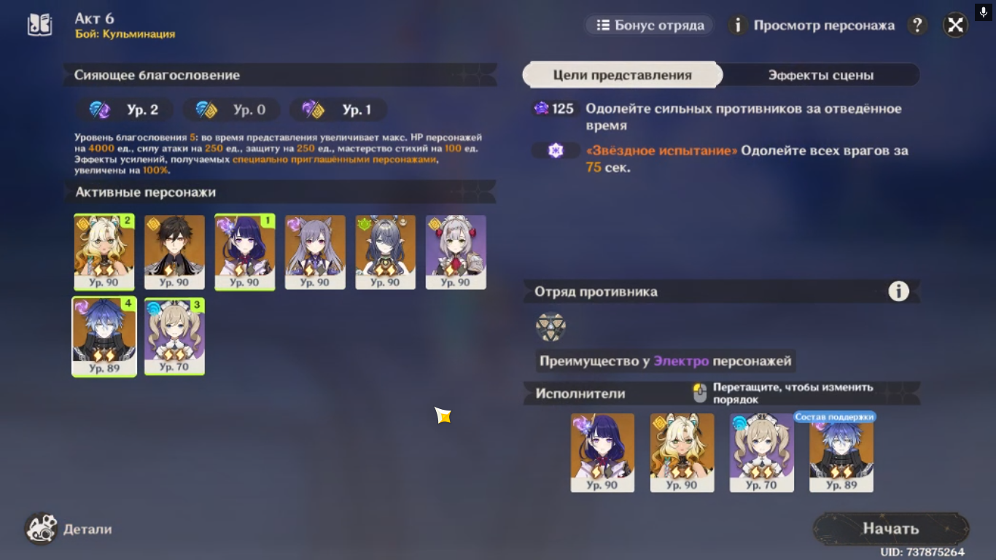Switch to the Эффекты сцены tab
This screenshot has width=996, height=560.
click(x=821, y=75)
